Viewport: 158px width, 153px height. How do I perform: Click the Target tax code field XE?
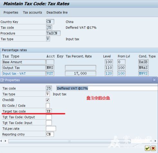coord(49,111)
